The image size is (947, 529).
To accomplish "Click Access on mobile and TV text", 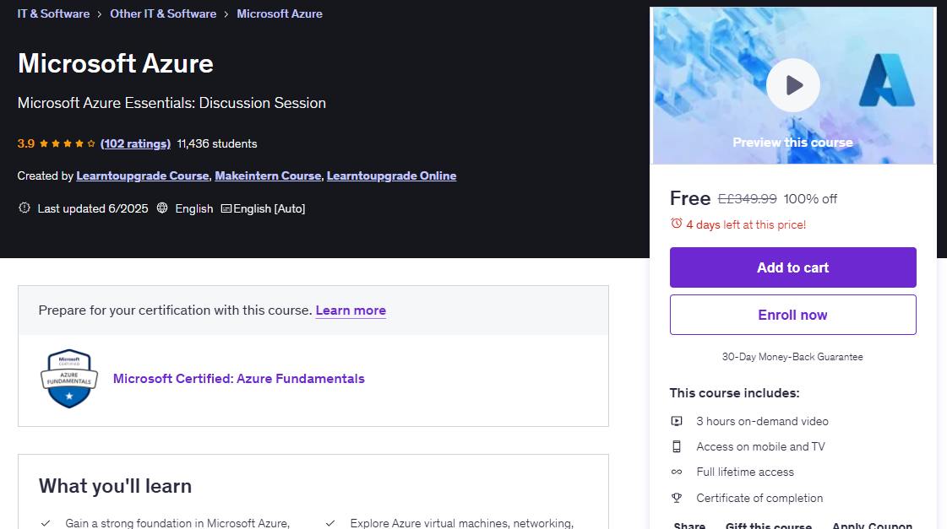I will pos(760,446).
